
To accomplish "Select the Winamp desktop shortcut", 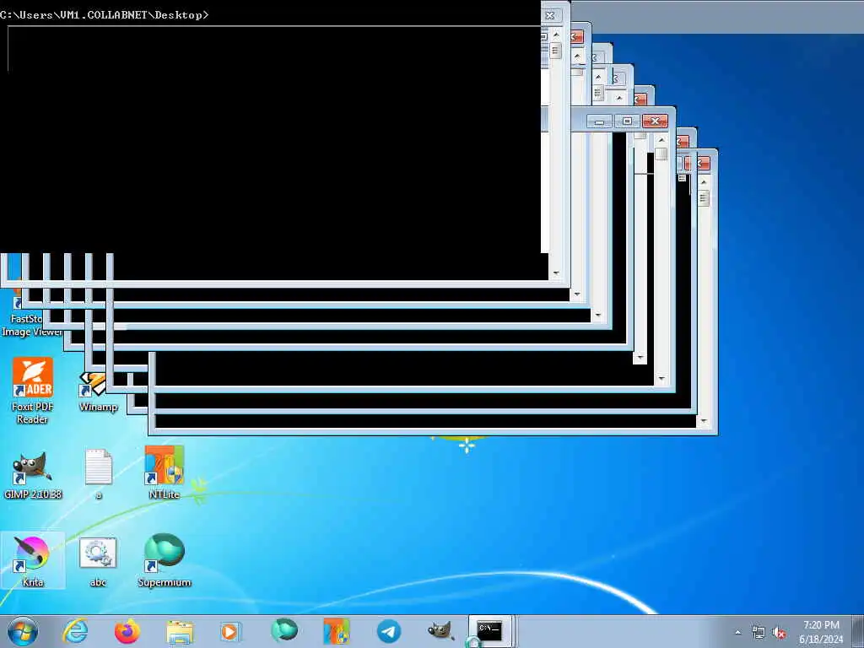I will 98,392.
